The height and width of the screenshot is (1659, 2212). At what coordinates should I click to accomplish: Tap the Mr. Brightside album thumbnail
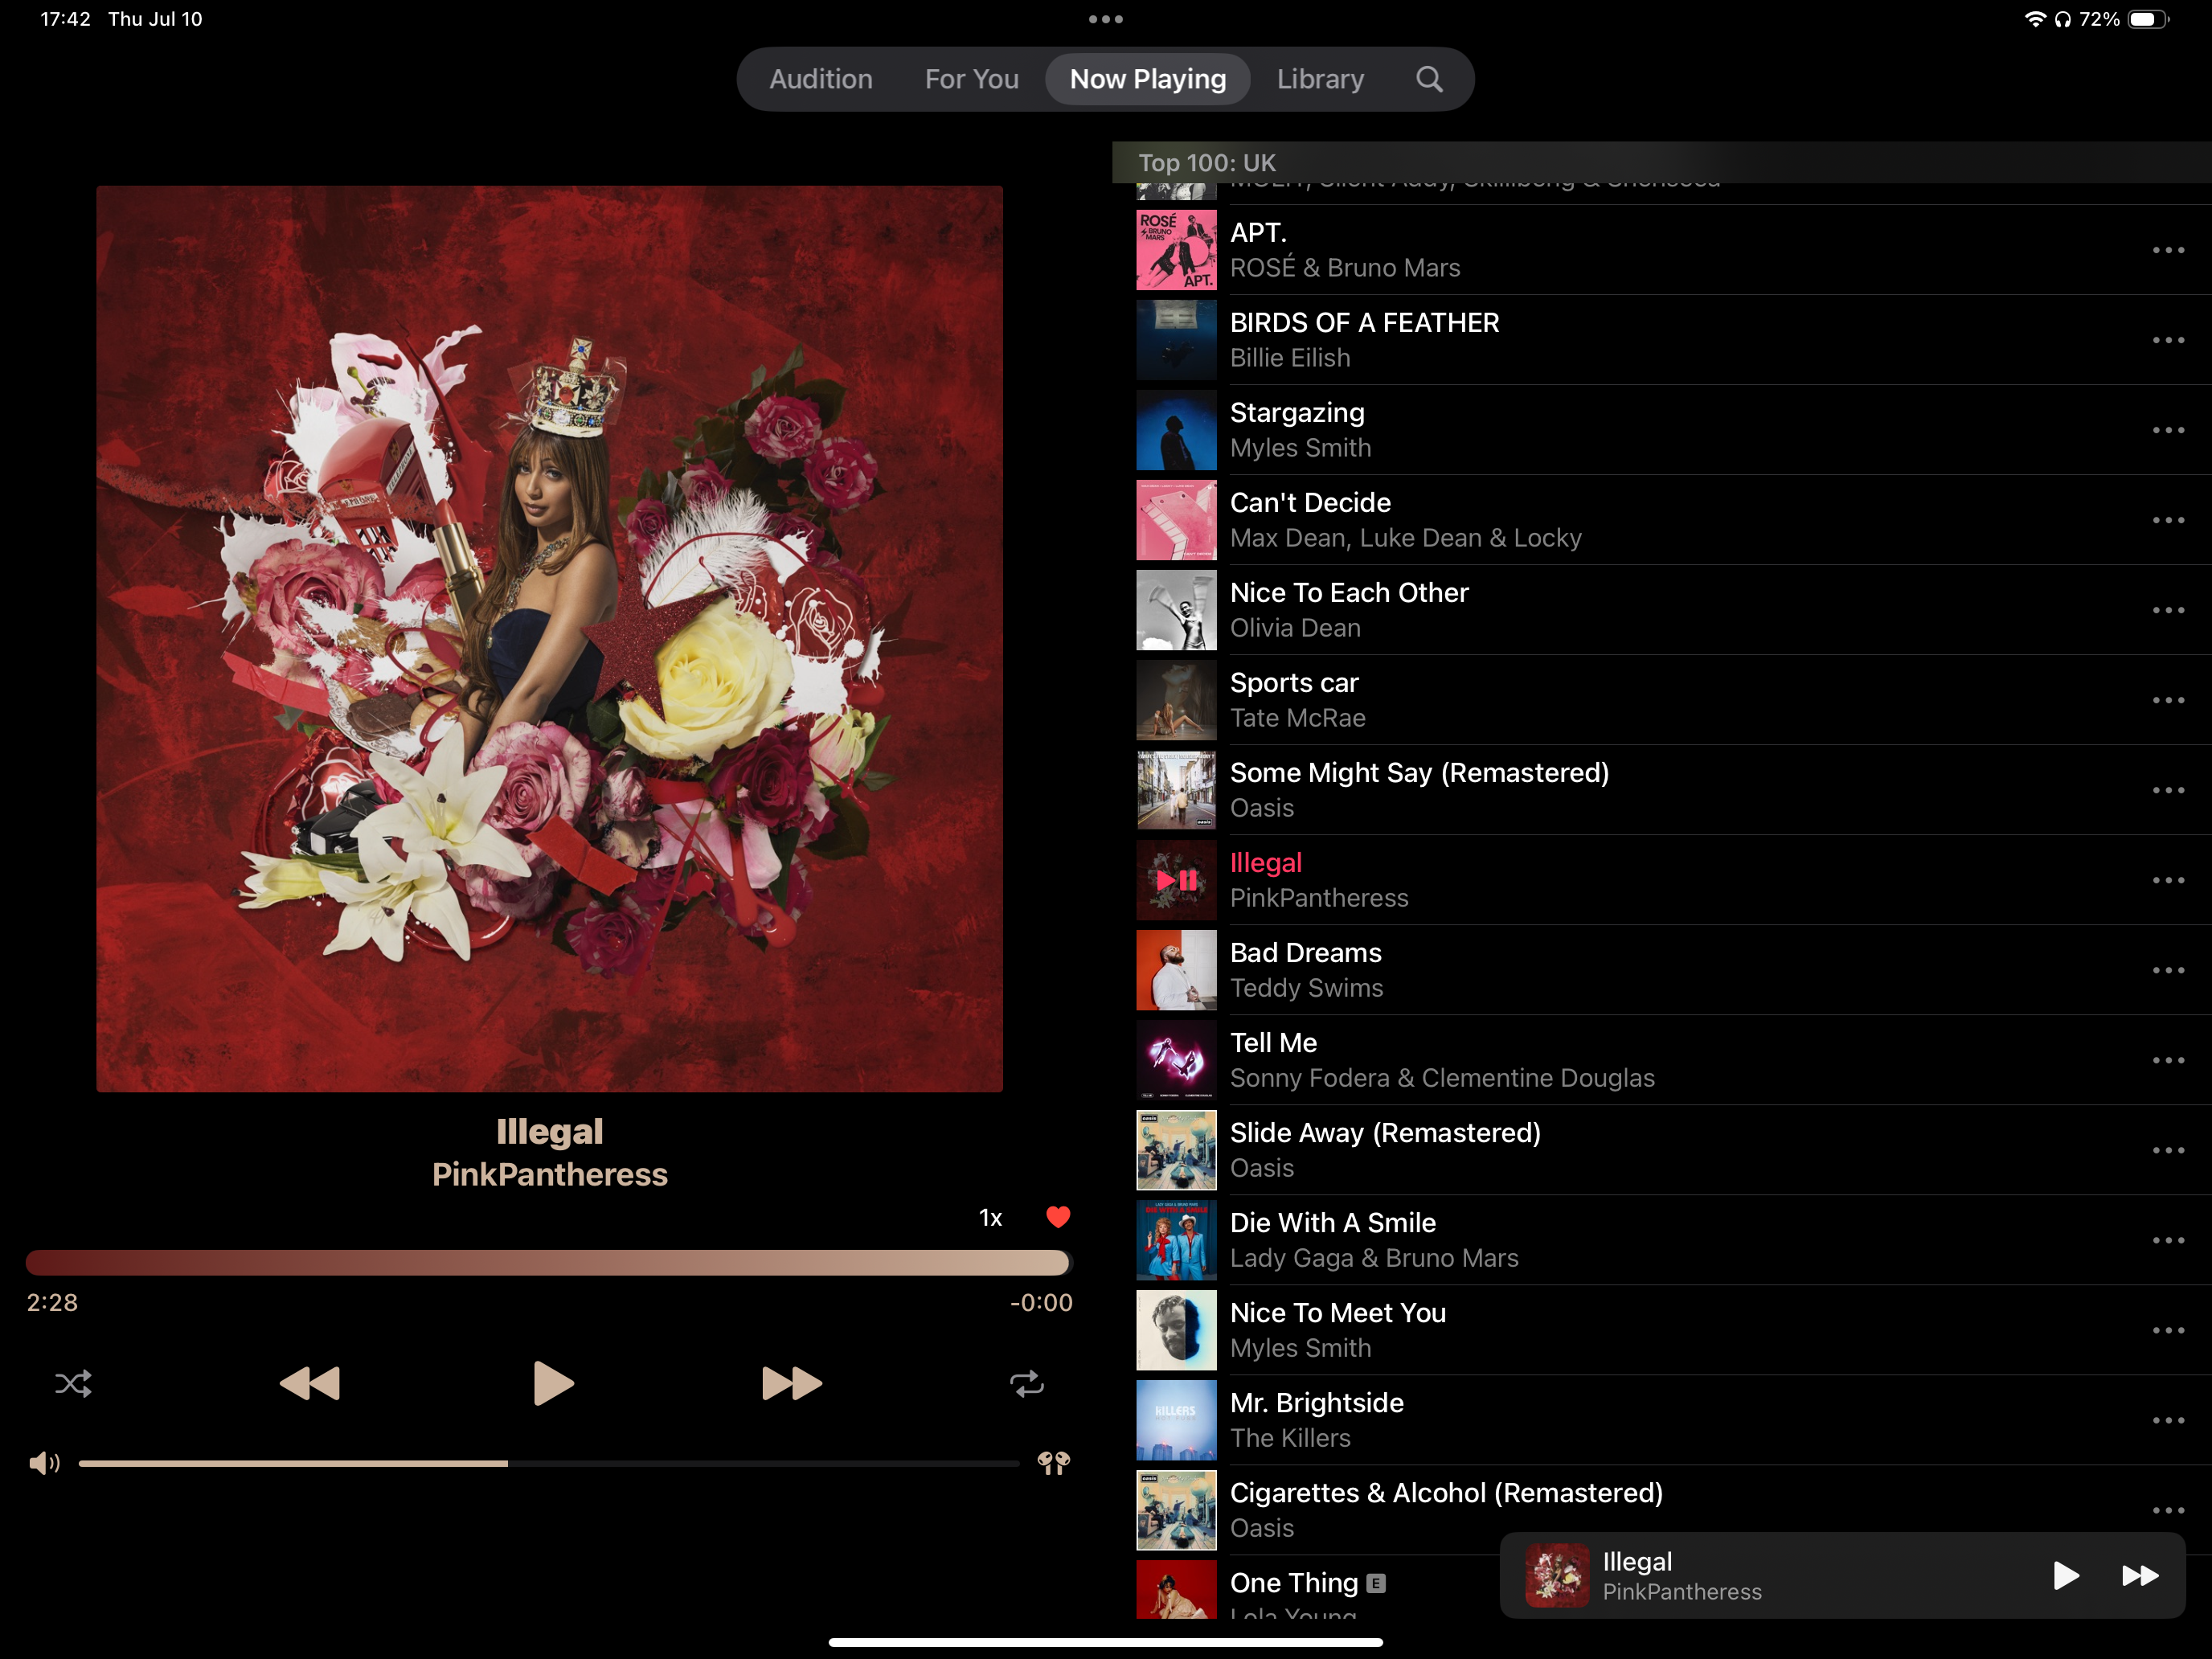[x=1176, y=1420]
